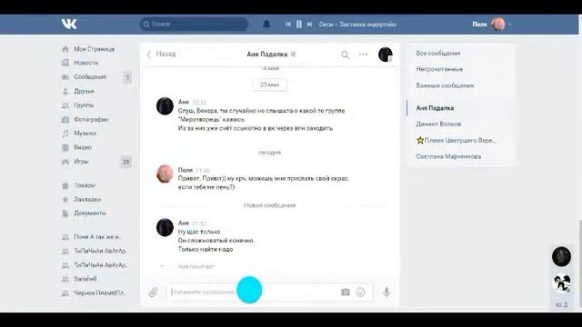Open Видео section
The image size is (582, 327).
(83, 147)
